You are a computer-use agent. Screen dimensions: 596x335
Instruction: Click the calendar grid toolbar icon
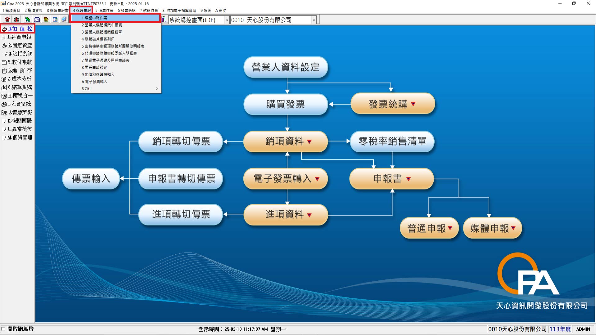point(55,20)
